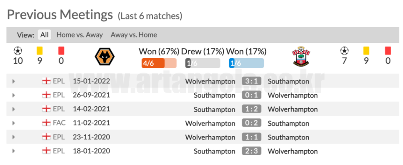The width and height of the screenshot is (403, 165).
Task: Select the All view tab
Action: point(44,35)
